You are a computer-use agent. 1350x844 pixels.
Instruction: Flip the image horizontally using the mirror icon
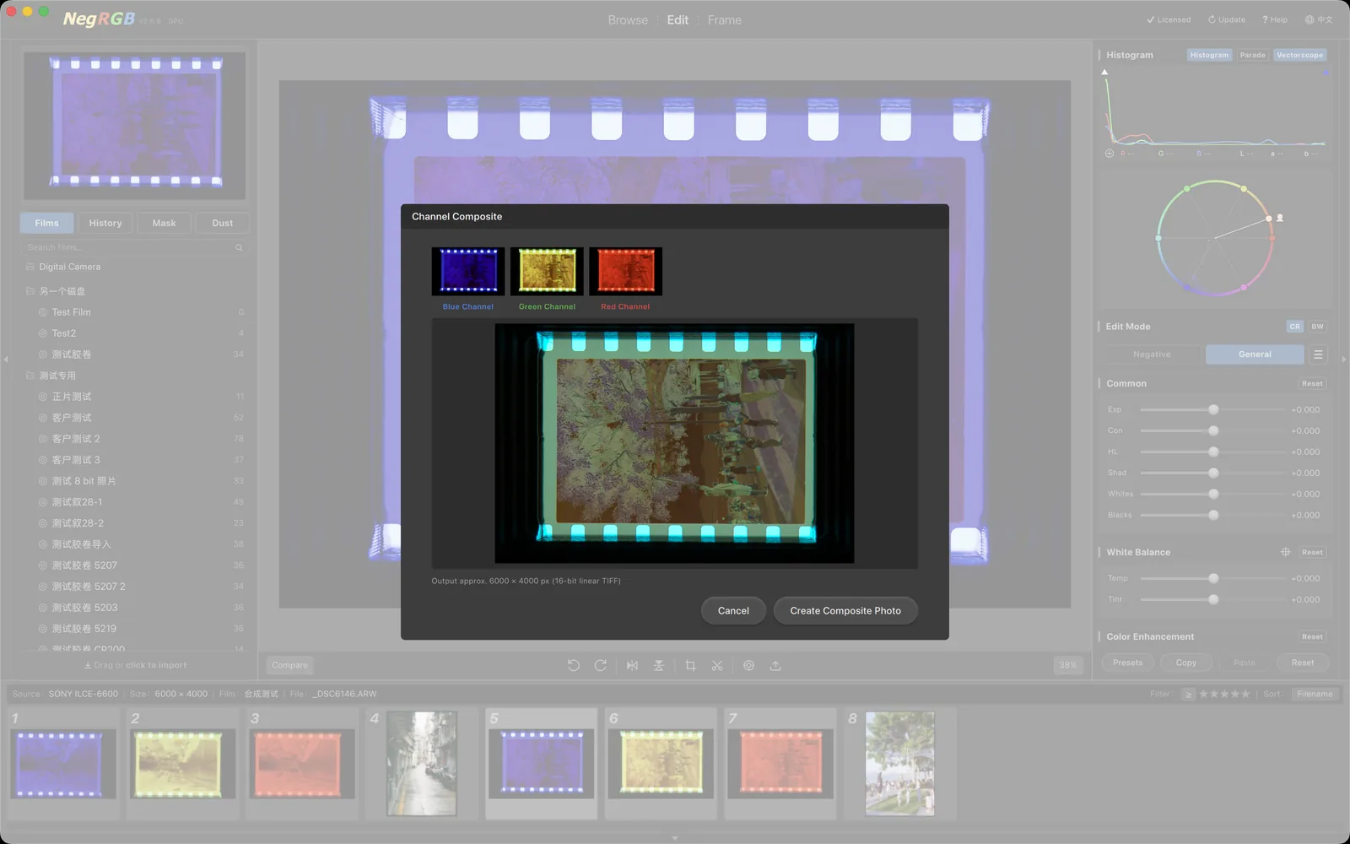[x=632, y=665]
